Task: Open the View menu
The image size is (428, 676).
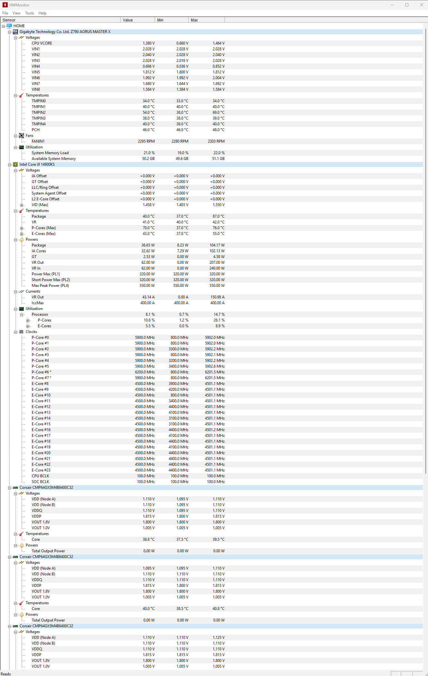Action: point(16,13)
